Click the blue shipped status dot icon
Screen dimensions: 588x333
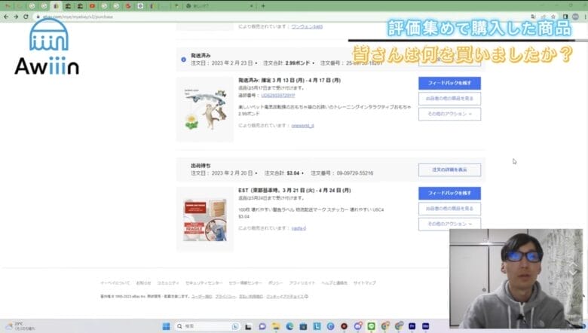pos(183,60)
